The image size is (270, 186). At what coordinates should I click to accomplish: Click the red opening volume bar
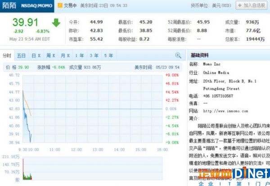pyautogui.click(x=23, y=169)
